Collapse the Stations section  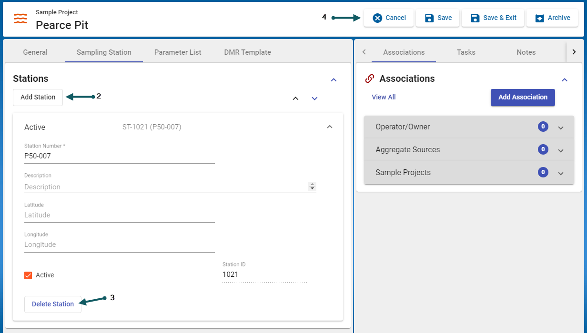[334, 80]
